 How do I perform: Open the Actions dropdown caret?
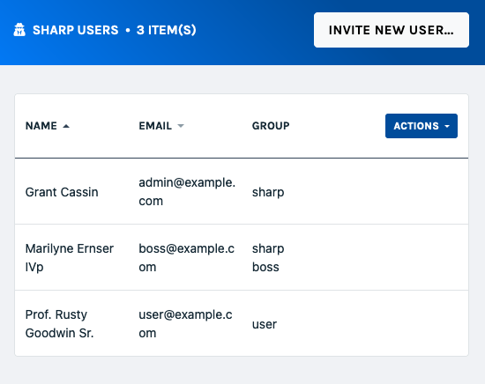point(447,126)
